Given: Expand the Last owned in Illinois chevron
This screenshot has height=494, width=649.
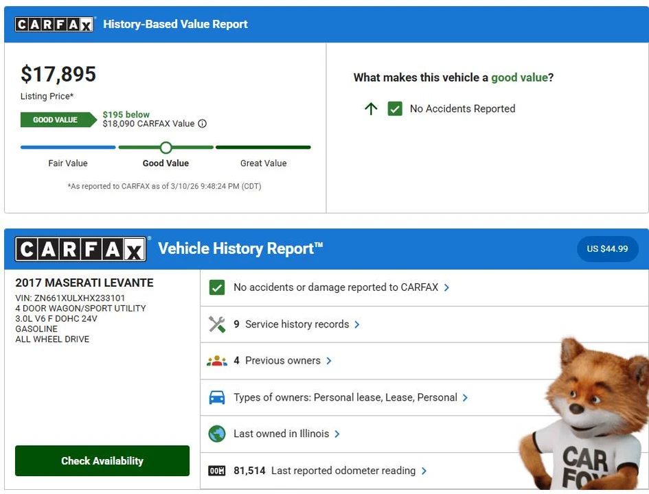Looking at the screenshot, I should pyautogui.click(x=337, y=434).
